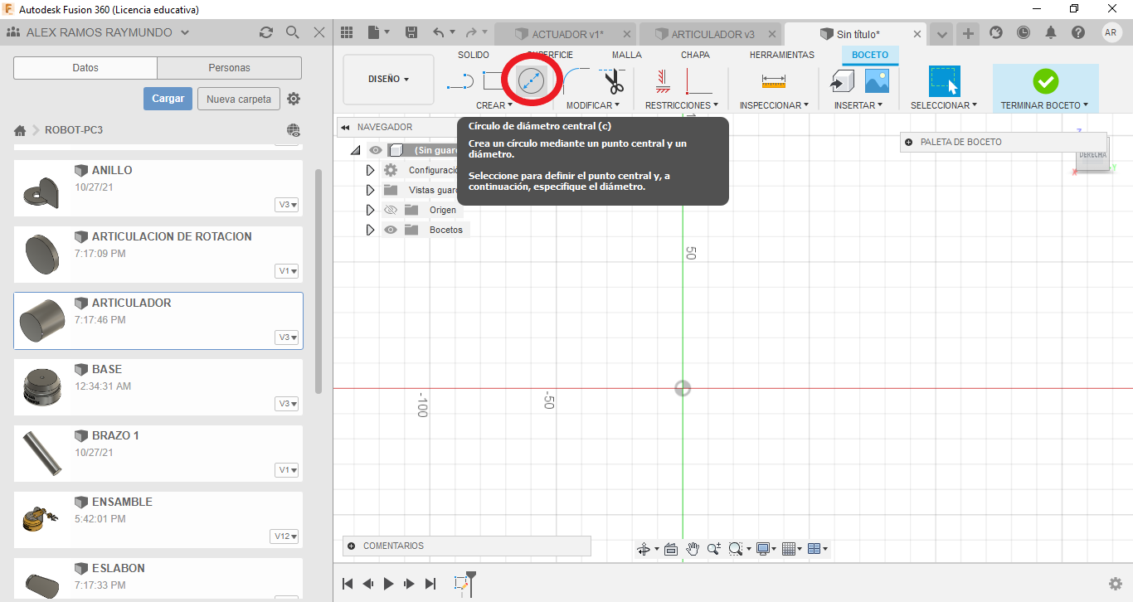This screenshot has height=602, width=1133.
Task: Expand the Configuración node in the browser
Action: 371,170
